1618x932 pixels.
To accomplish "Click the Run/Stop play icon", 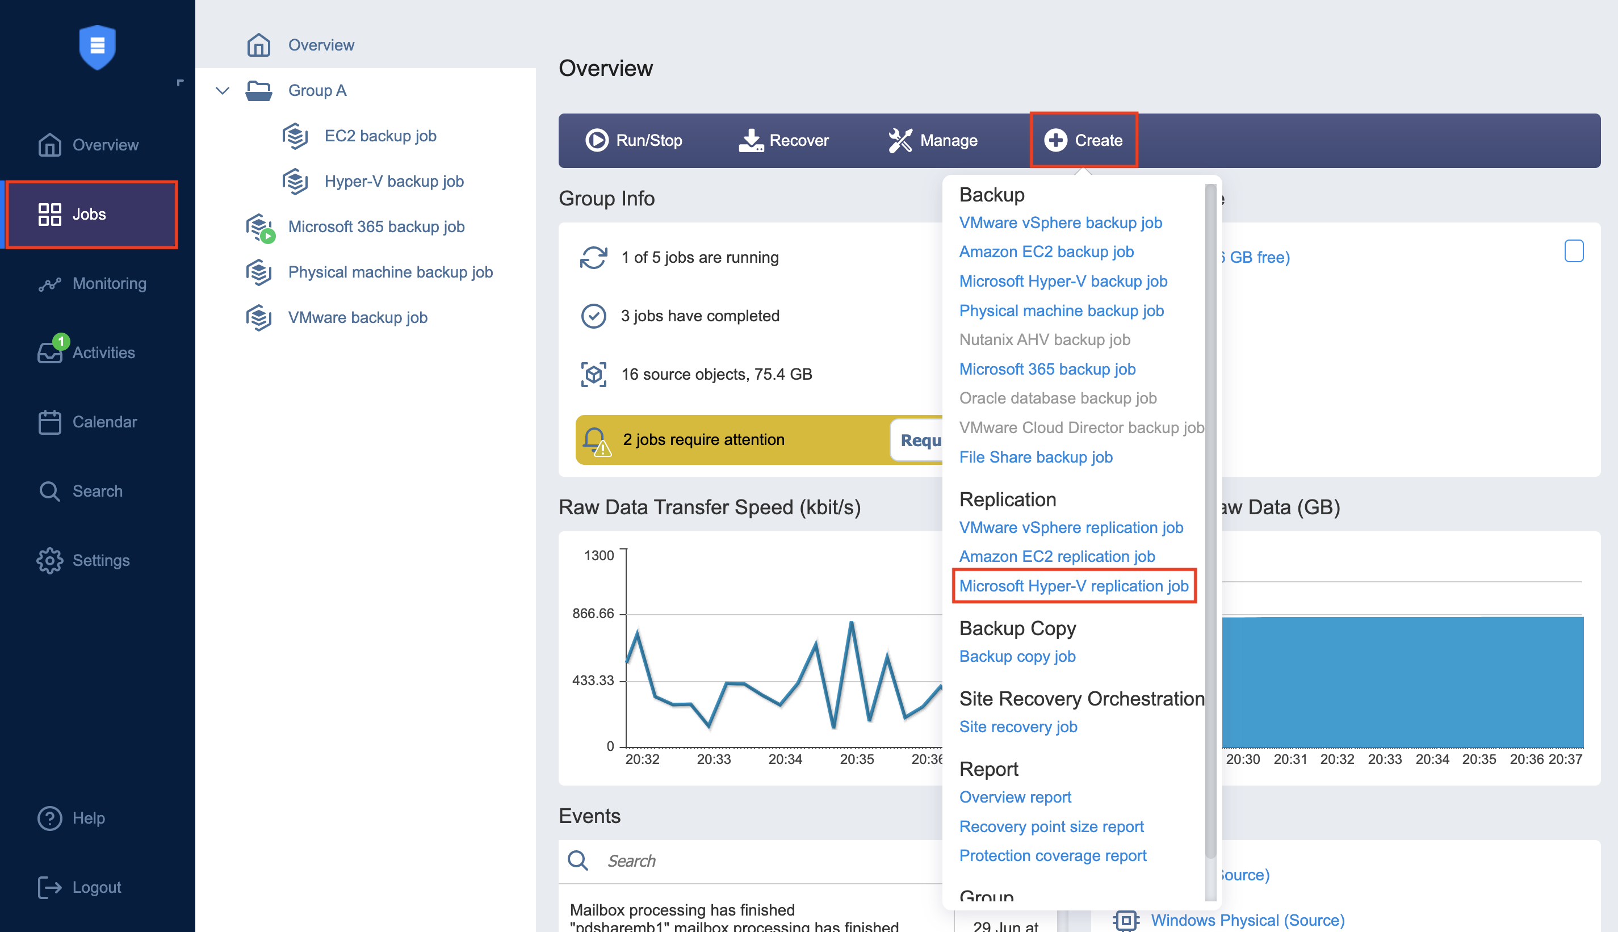I will (x=597, y=140).
